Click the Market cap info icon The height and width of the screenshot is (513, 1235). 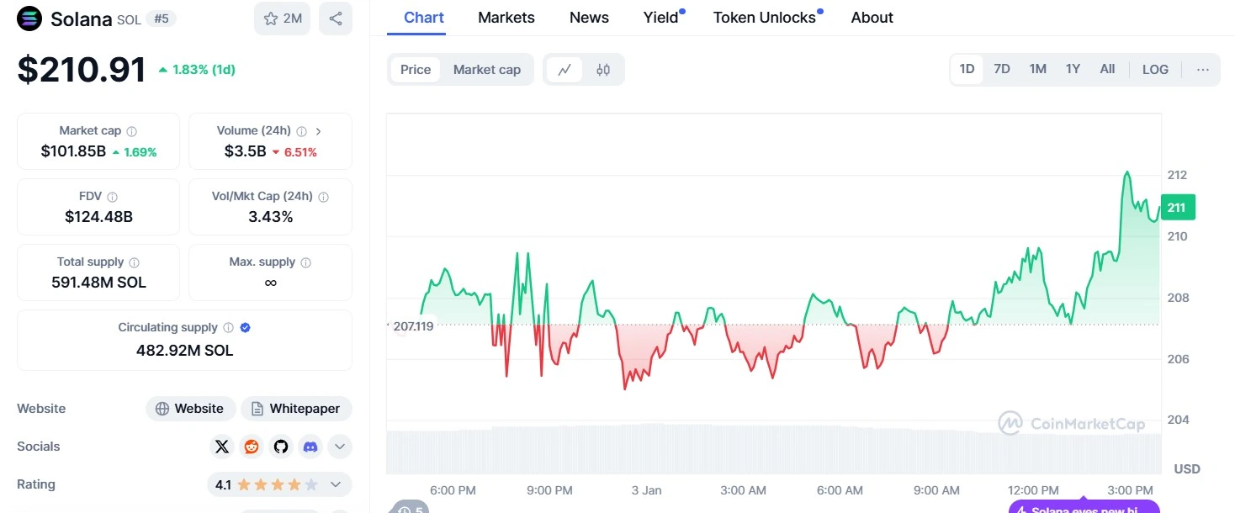point(132,131)
